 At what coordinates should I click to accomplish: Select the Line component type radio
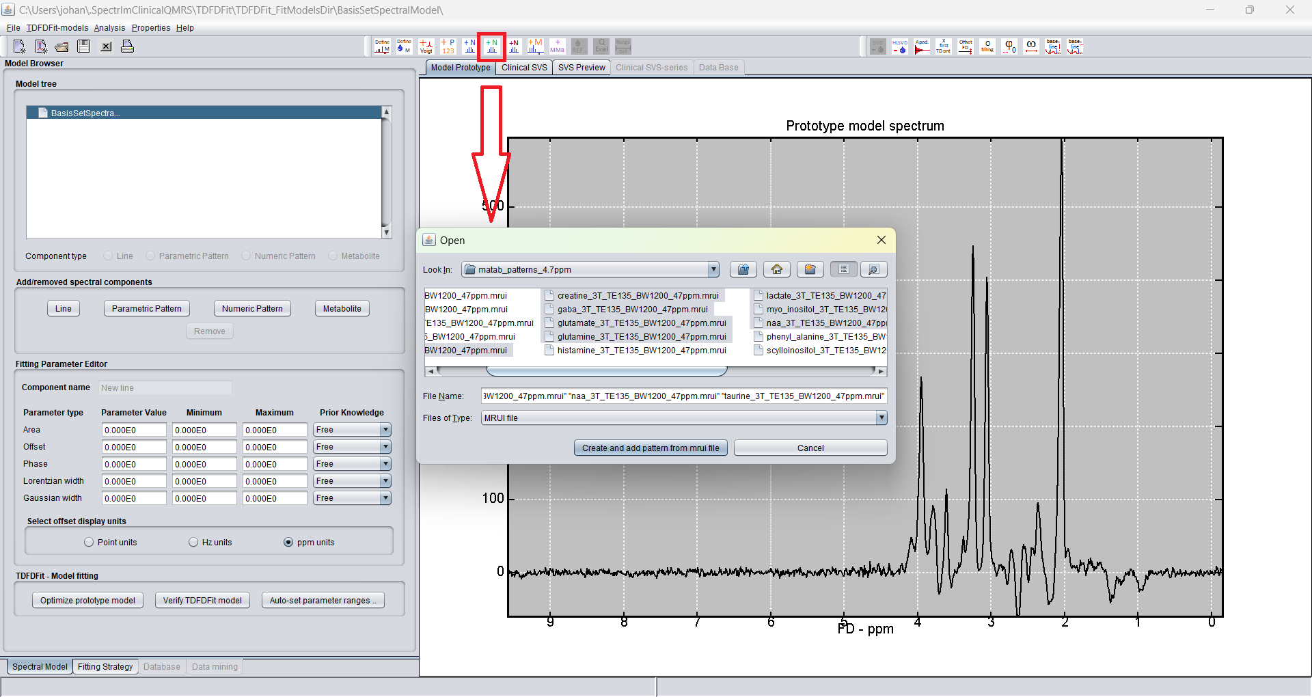(108, 256)
